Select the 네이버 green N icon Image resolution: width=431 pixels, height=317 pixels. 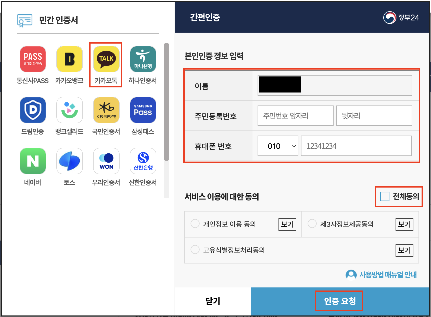[33, 161]
